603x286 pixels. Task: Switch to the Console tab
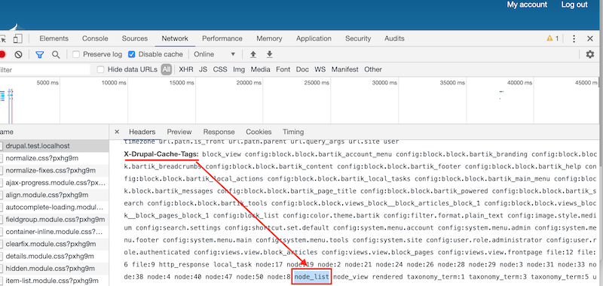click(95, 38)
